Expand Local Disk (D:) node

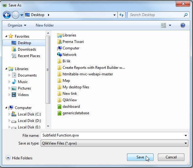pos(9,120)
